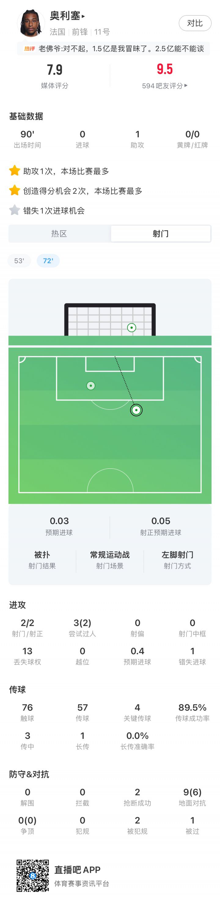Open the 热评 hot comment banner
220x904 pixels.
click(113, 49)
